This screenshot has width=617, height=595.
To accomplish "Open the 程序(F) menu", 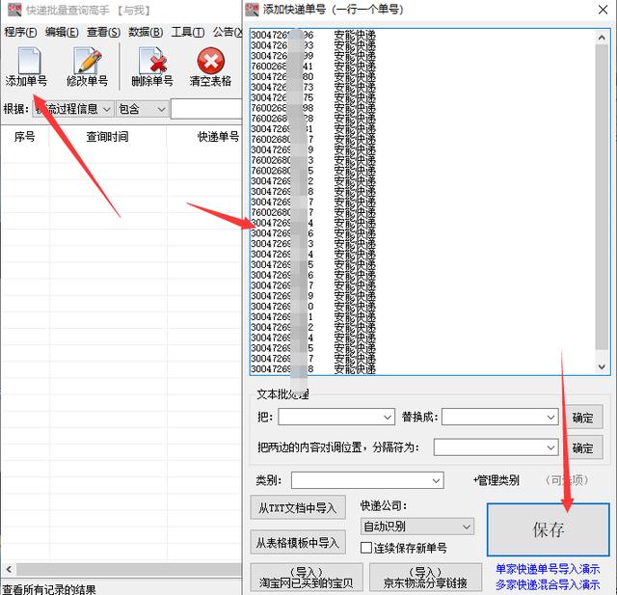I will tap(20, 32).
